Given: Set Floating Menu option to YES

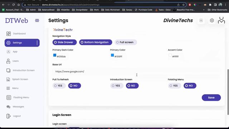Looking at the screenshot, I should tap(175, 86).
